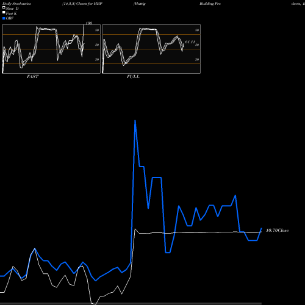The image size is (305, 305).
Task: Click the blue OBV legend swatch
Action: (4, 18)
